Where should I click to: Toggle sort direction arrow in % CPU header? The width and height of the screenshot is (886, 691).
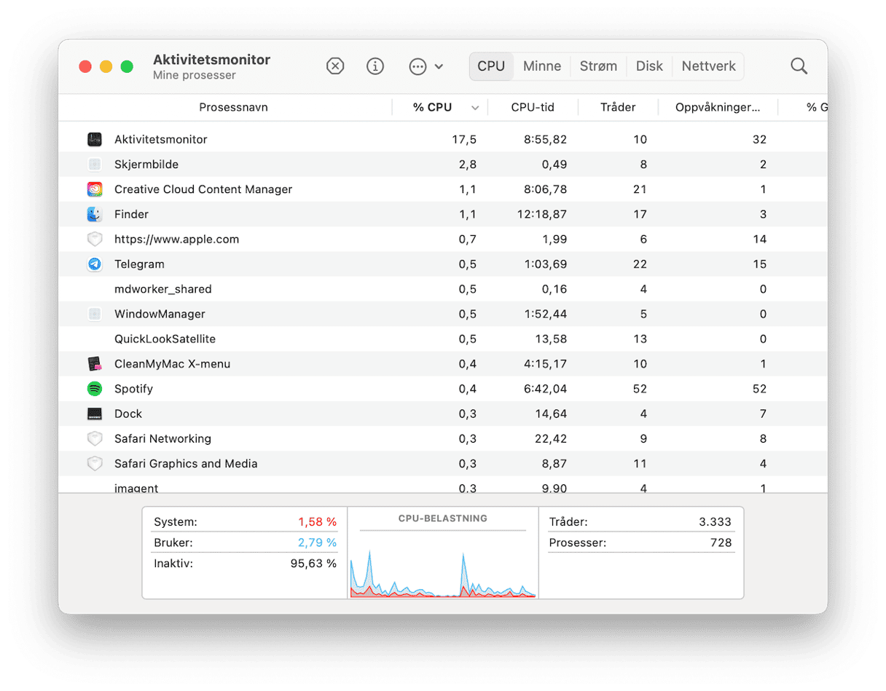tap(475, 108)
